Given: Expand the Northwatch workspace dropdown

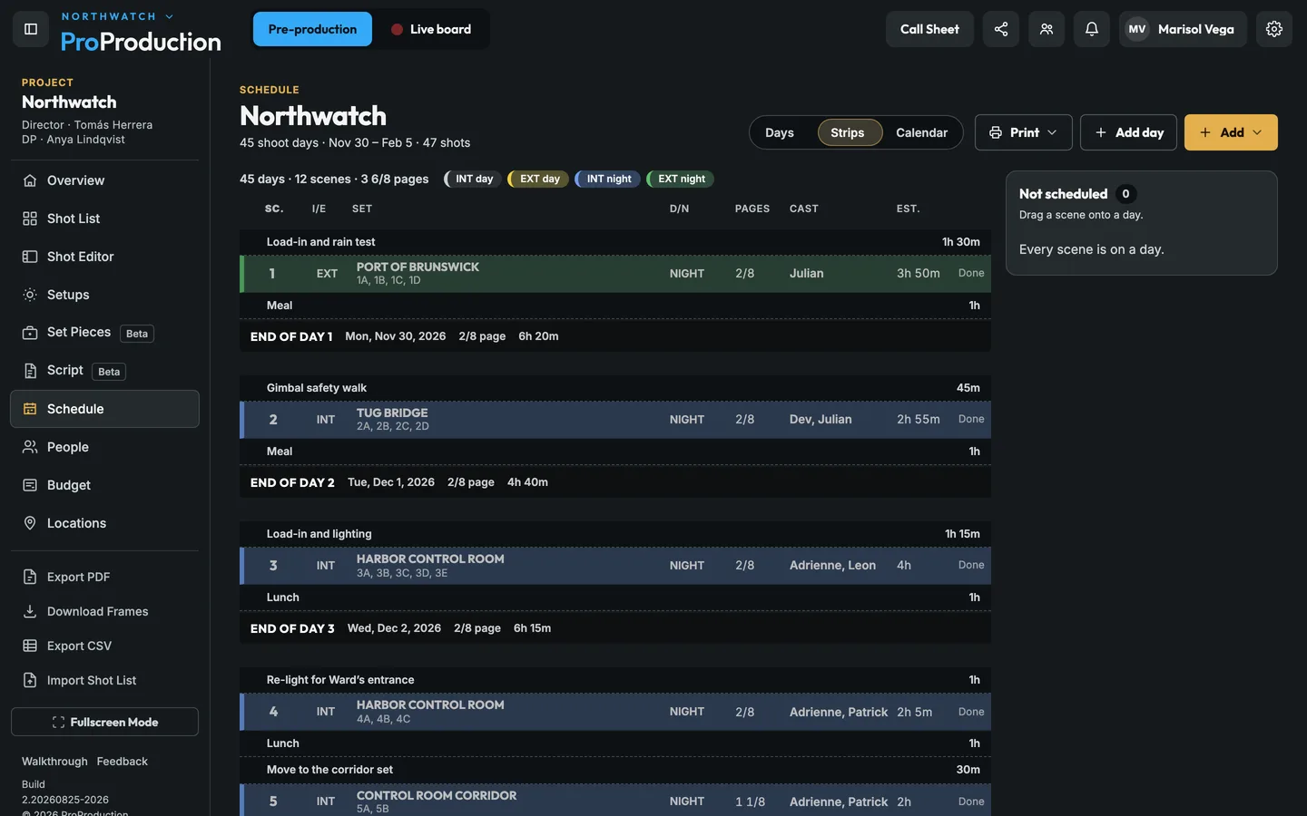Looking at the screenshot, I should click(x=117, y=16).
